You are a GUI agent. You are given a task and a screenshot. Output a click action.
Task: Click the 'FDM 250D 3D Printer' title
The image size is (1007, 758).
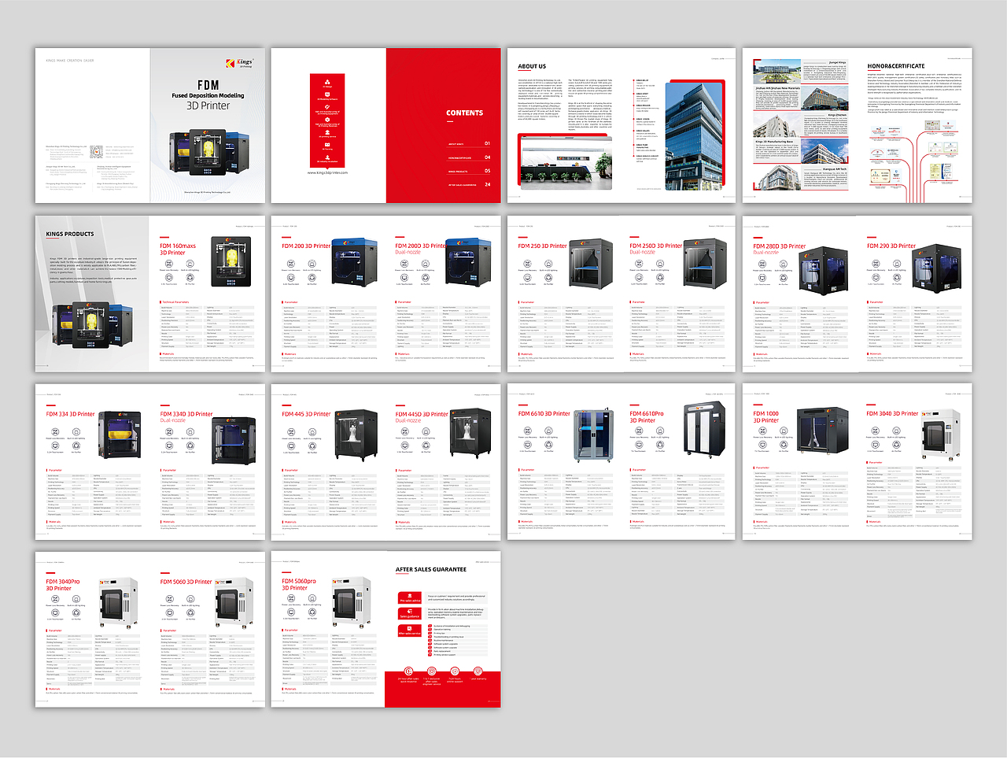[655, 246]
